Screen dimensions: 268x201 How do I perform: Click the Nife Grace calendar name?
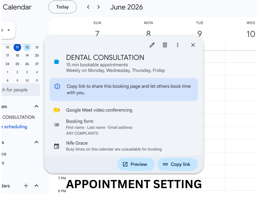pyautogui.click(x=77, y=143)
